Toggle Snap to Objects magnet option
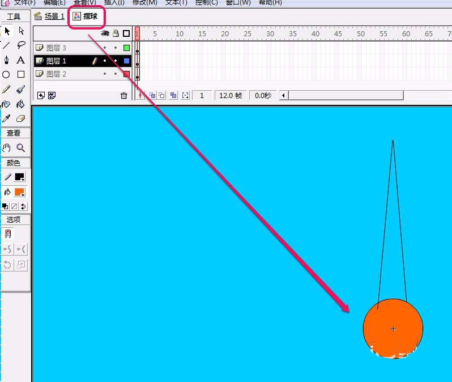This screenshot has width=452, height=382. [8, 234]
